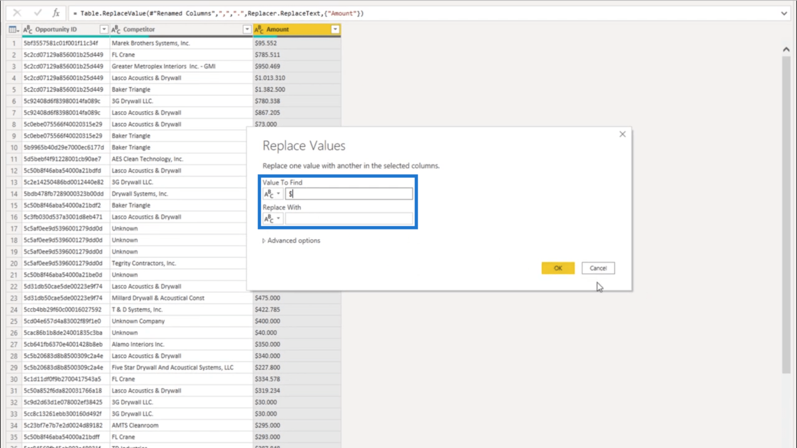797x448 pixels.
Task: Select the $785.511 amount cell
Action: [297, 55]
